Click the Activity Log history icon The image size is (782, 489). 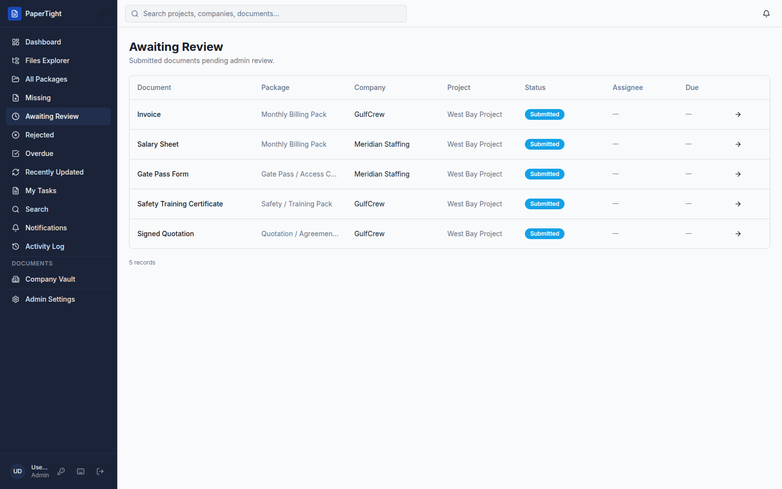pyautogui.click(x=16, y=246)
